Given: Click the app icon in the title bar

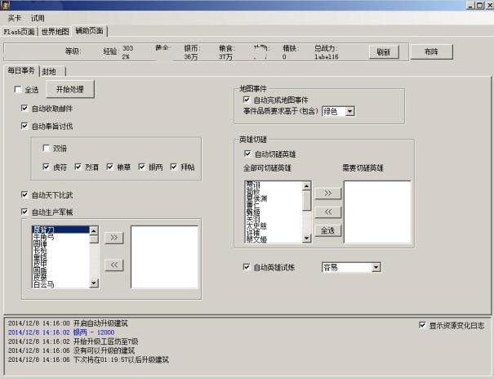Looking at the screenshot, I should tap(6, 6).
